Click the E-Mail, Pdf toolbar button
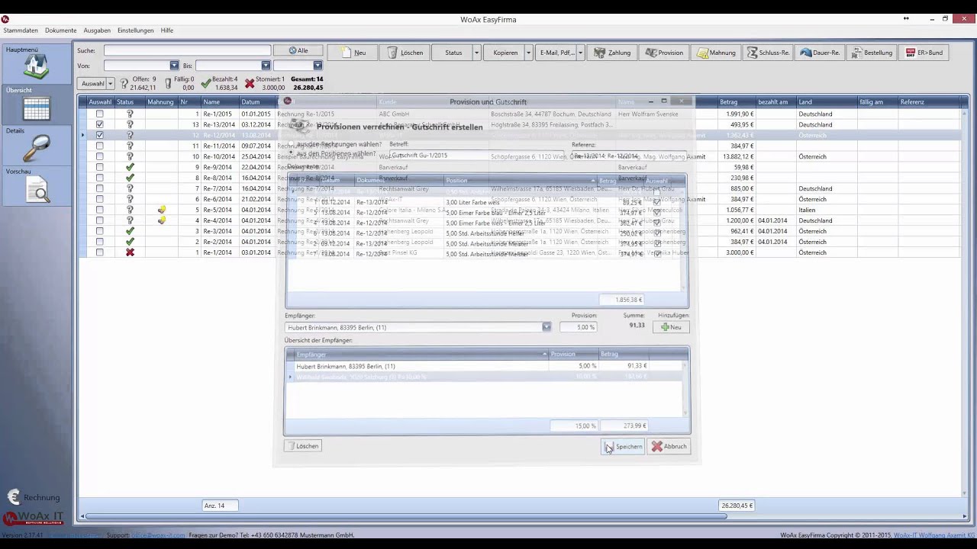The width and height of the screenshot is (977, 549). 556,53
